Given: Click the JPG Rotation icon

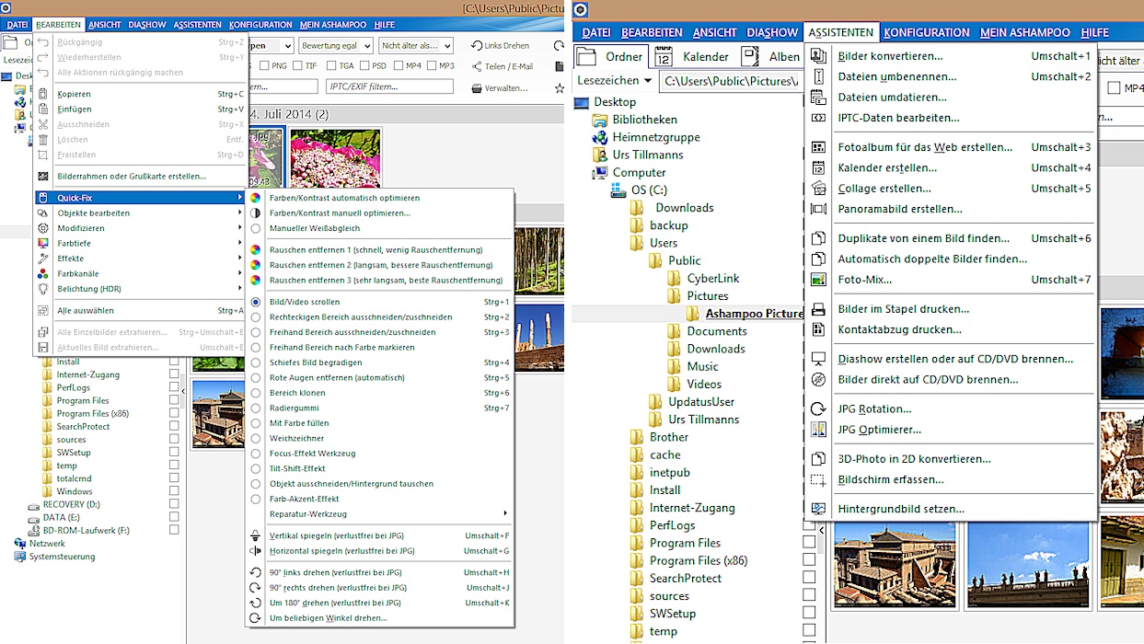Looking at the screenshot, I should click(818, 408).
